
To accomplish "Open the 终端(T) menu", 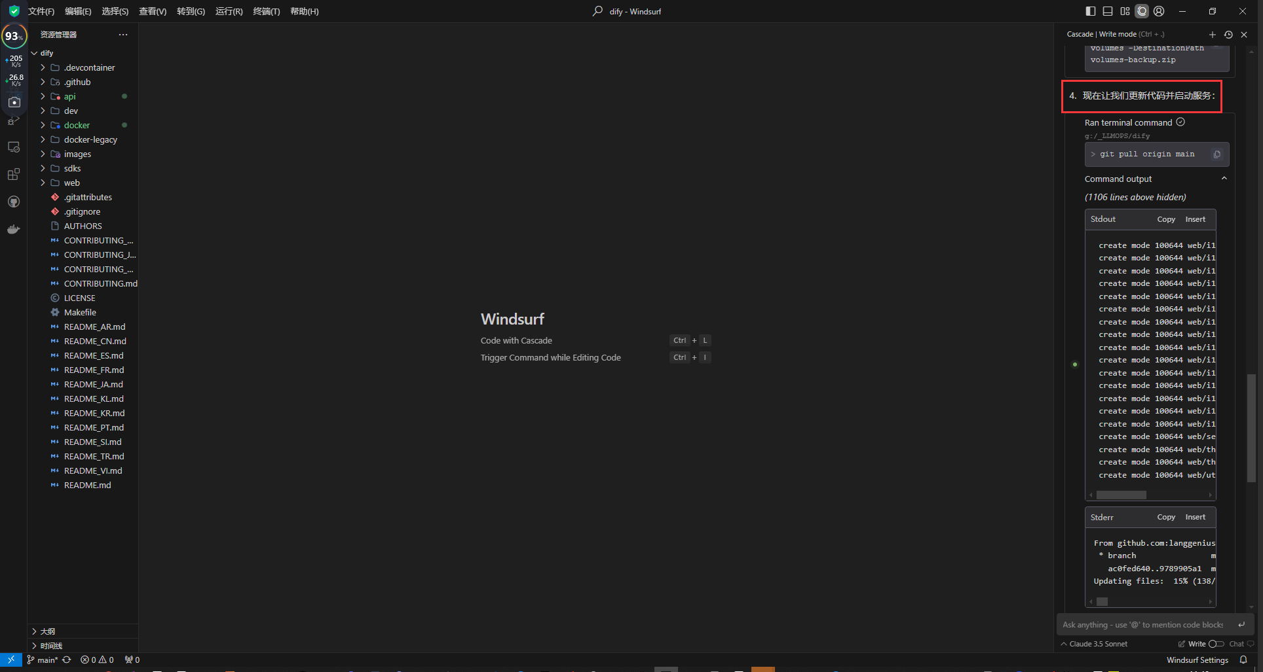I will click(267, 11).
